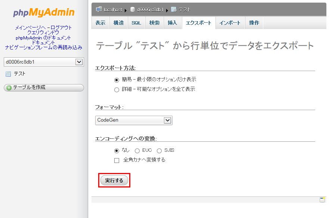The width and height of the screenshot is (329, 218).
Task: Click the database icon beside d0006rc8db1 breadcrumb
Action: (x=133, y=9)
